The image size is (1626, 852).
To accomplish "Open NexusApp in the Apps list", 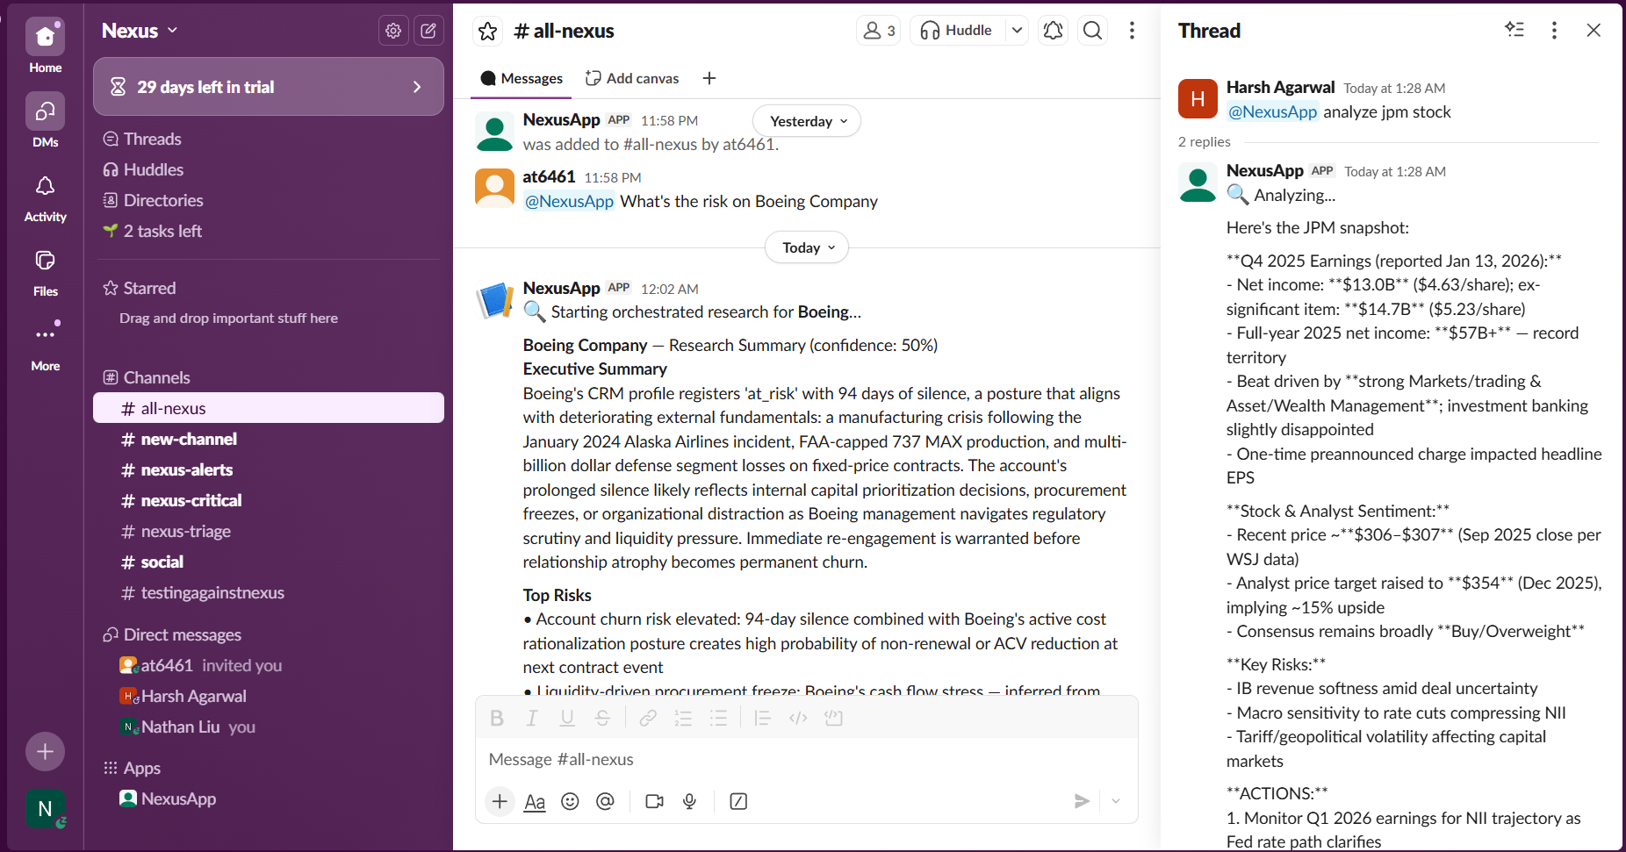I will (269, 798).
